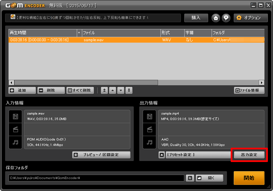
Task: Move selected file up one position
Action: 113,90
